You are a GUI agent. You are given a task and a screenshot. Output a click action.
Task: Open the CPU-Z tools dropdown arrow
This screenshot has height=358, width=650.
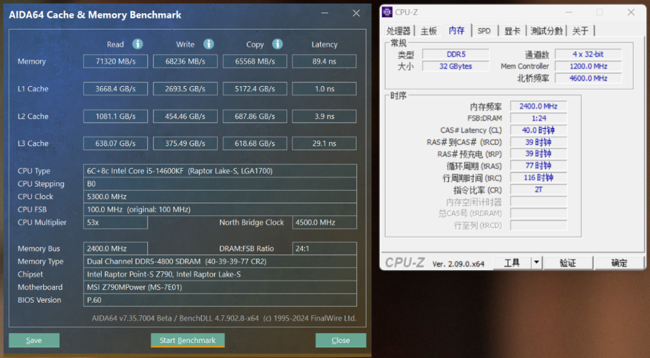pyautogui.click(x=537, y=262)
